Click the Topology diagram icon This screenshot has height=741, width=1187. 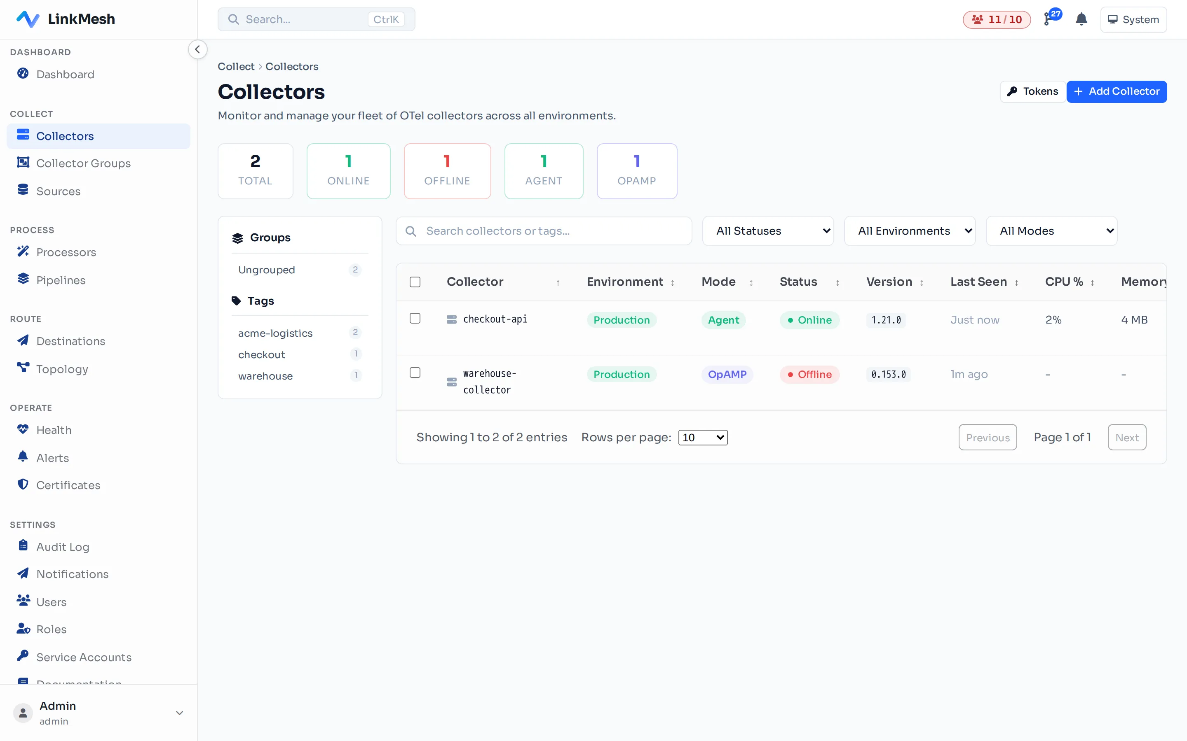click(23, 368)
